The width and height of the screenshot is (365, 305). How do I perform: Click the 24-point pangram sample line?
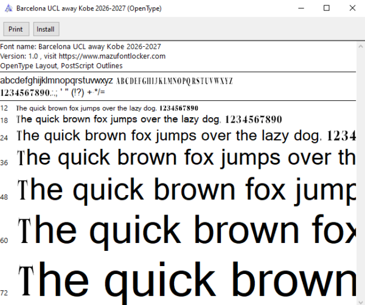click(186, 135)
